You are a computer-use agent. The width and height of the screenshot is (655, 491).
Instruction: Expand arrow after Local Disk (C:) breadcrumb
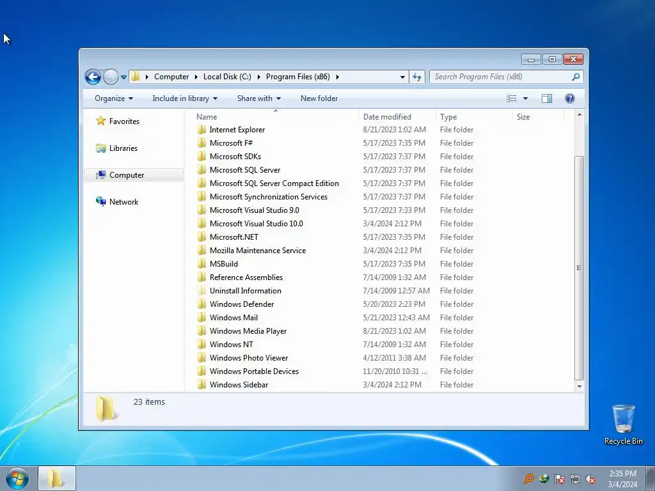(258, 77)
